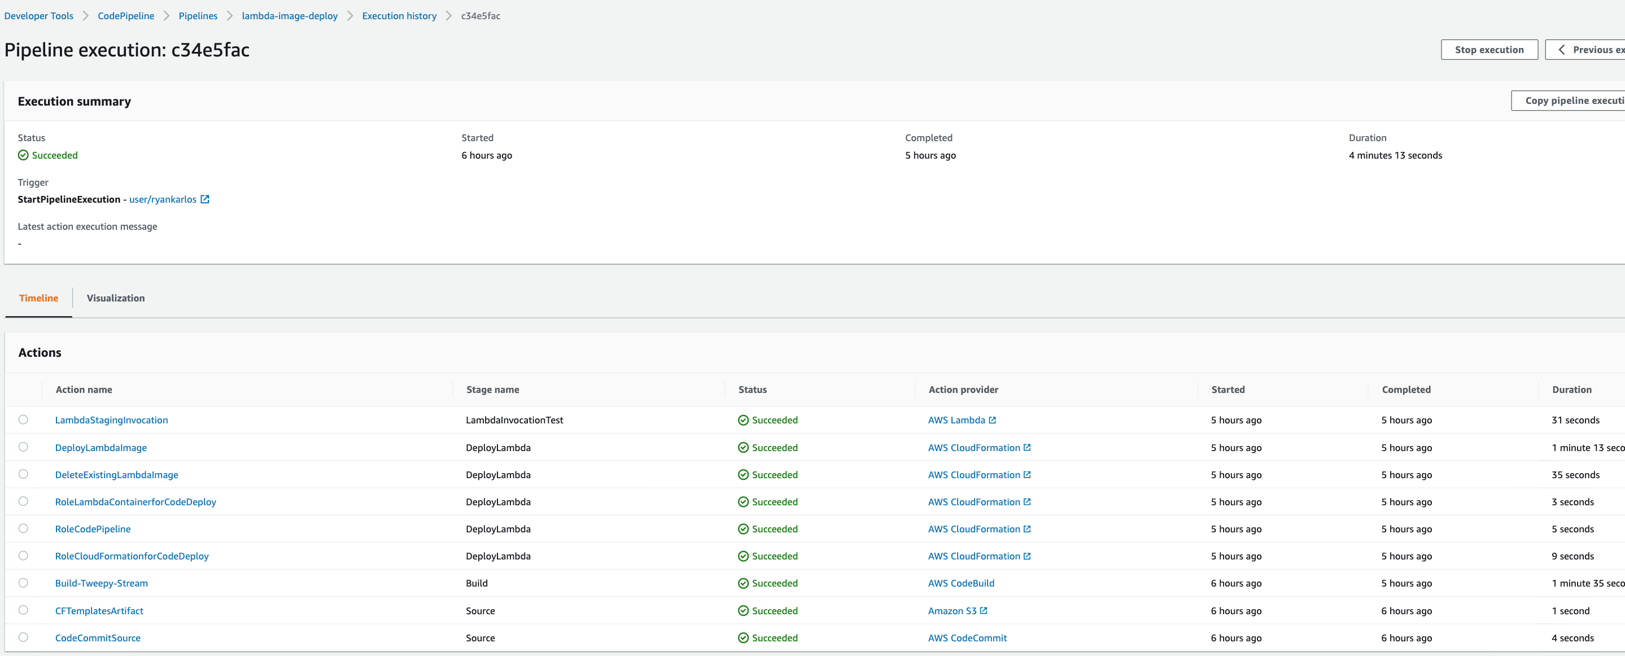Image resolution: width=1625 pixels, height=656 pixels.
Task: Open Execution history breadcrumb link
Action: pyautogui.click(x=399, y=16)
